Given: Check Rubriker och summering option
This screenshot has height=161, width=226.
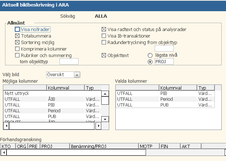Looking at the screenshot, I should [17, 55].
